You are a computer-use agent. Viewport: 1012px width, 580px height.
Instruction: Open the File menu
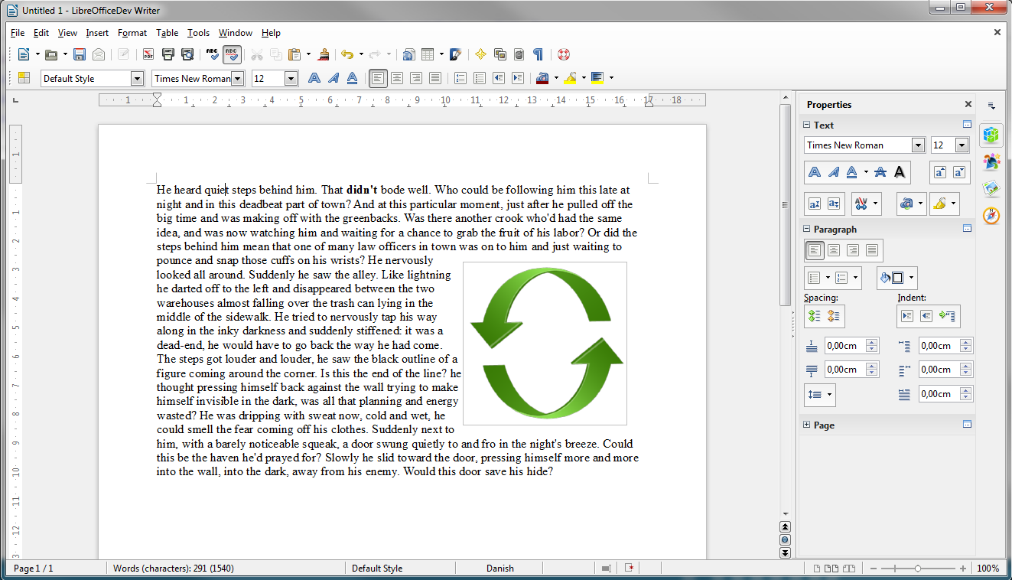(x=18, y=33)
